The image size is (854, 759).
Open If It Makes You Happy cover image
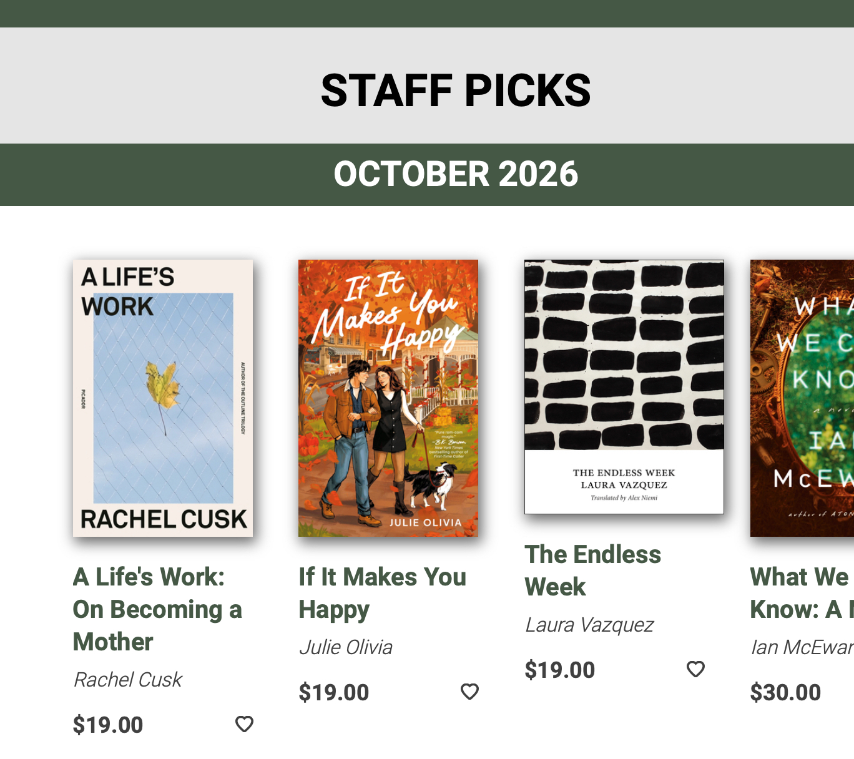[388, 398]
